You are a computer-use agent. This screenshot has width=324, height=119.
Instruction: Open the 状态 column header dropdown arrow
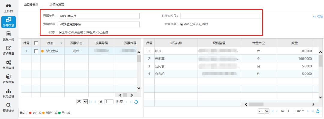point(61,43)
